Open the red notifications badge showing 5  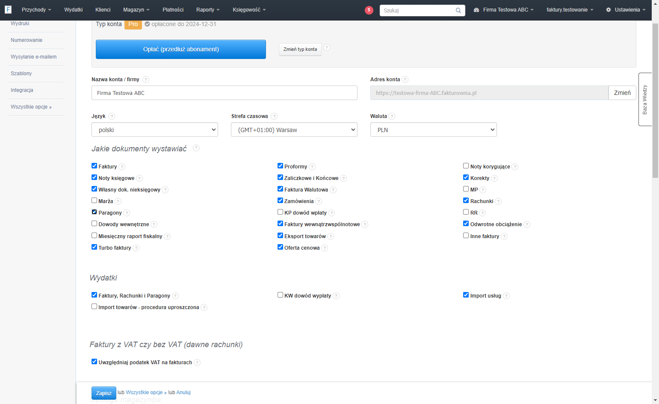pyautogui.click(x=369, y=10)
